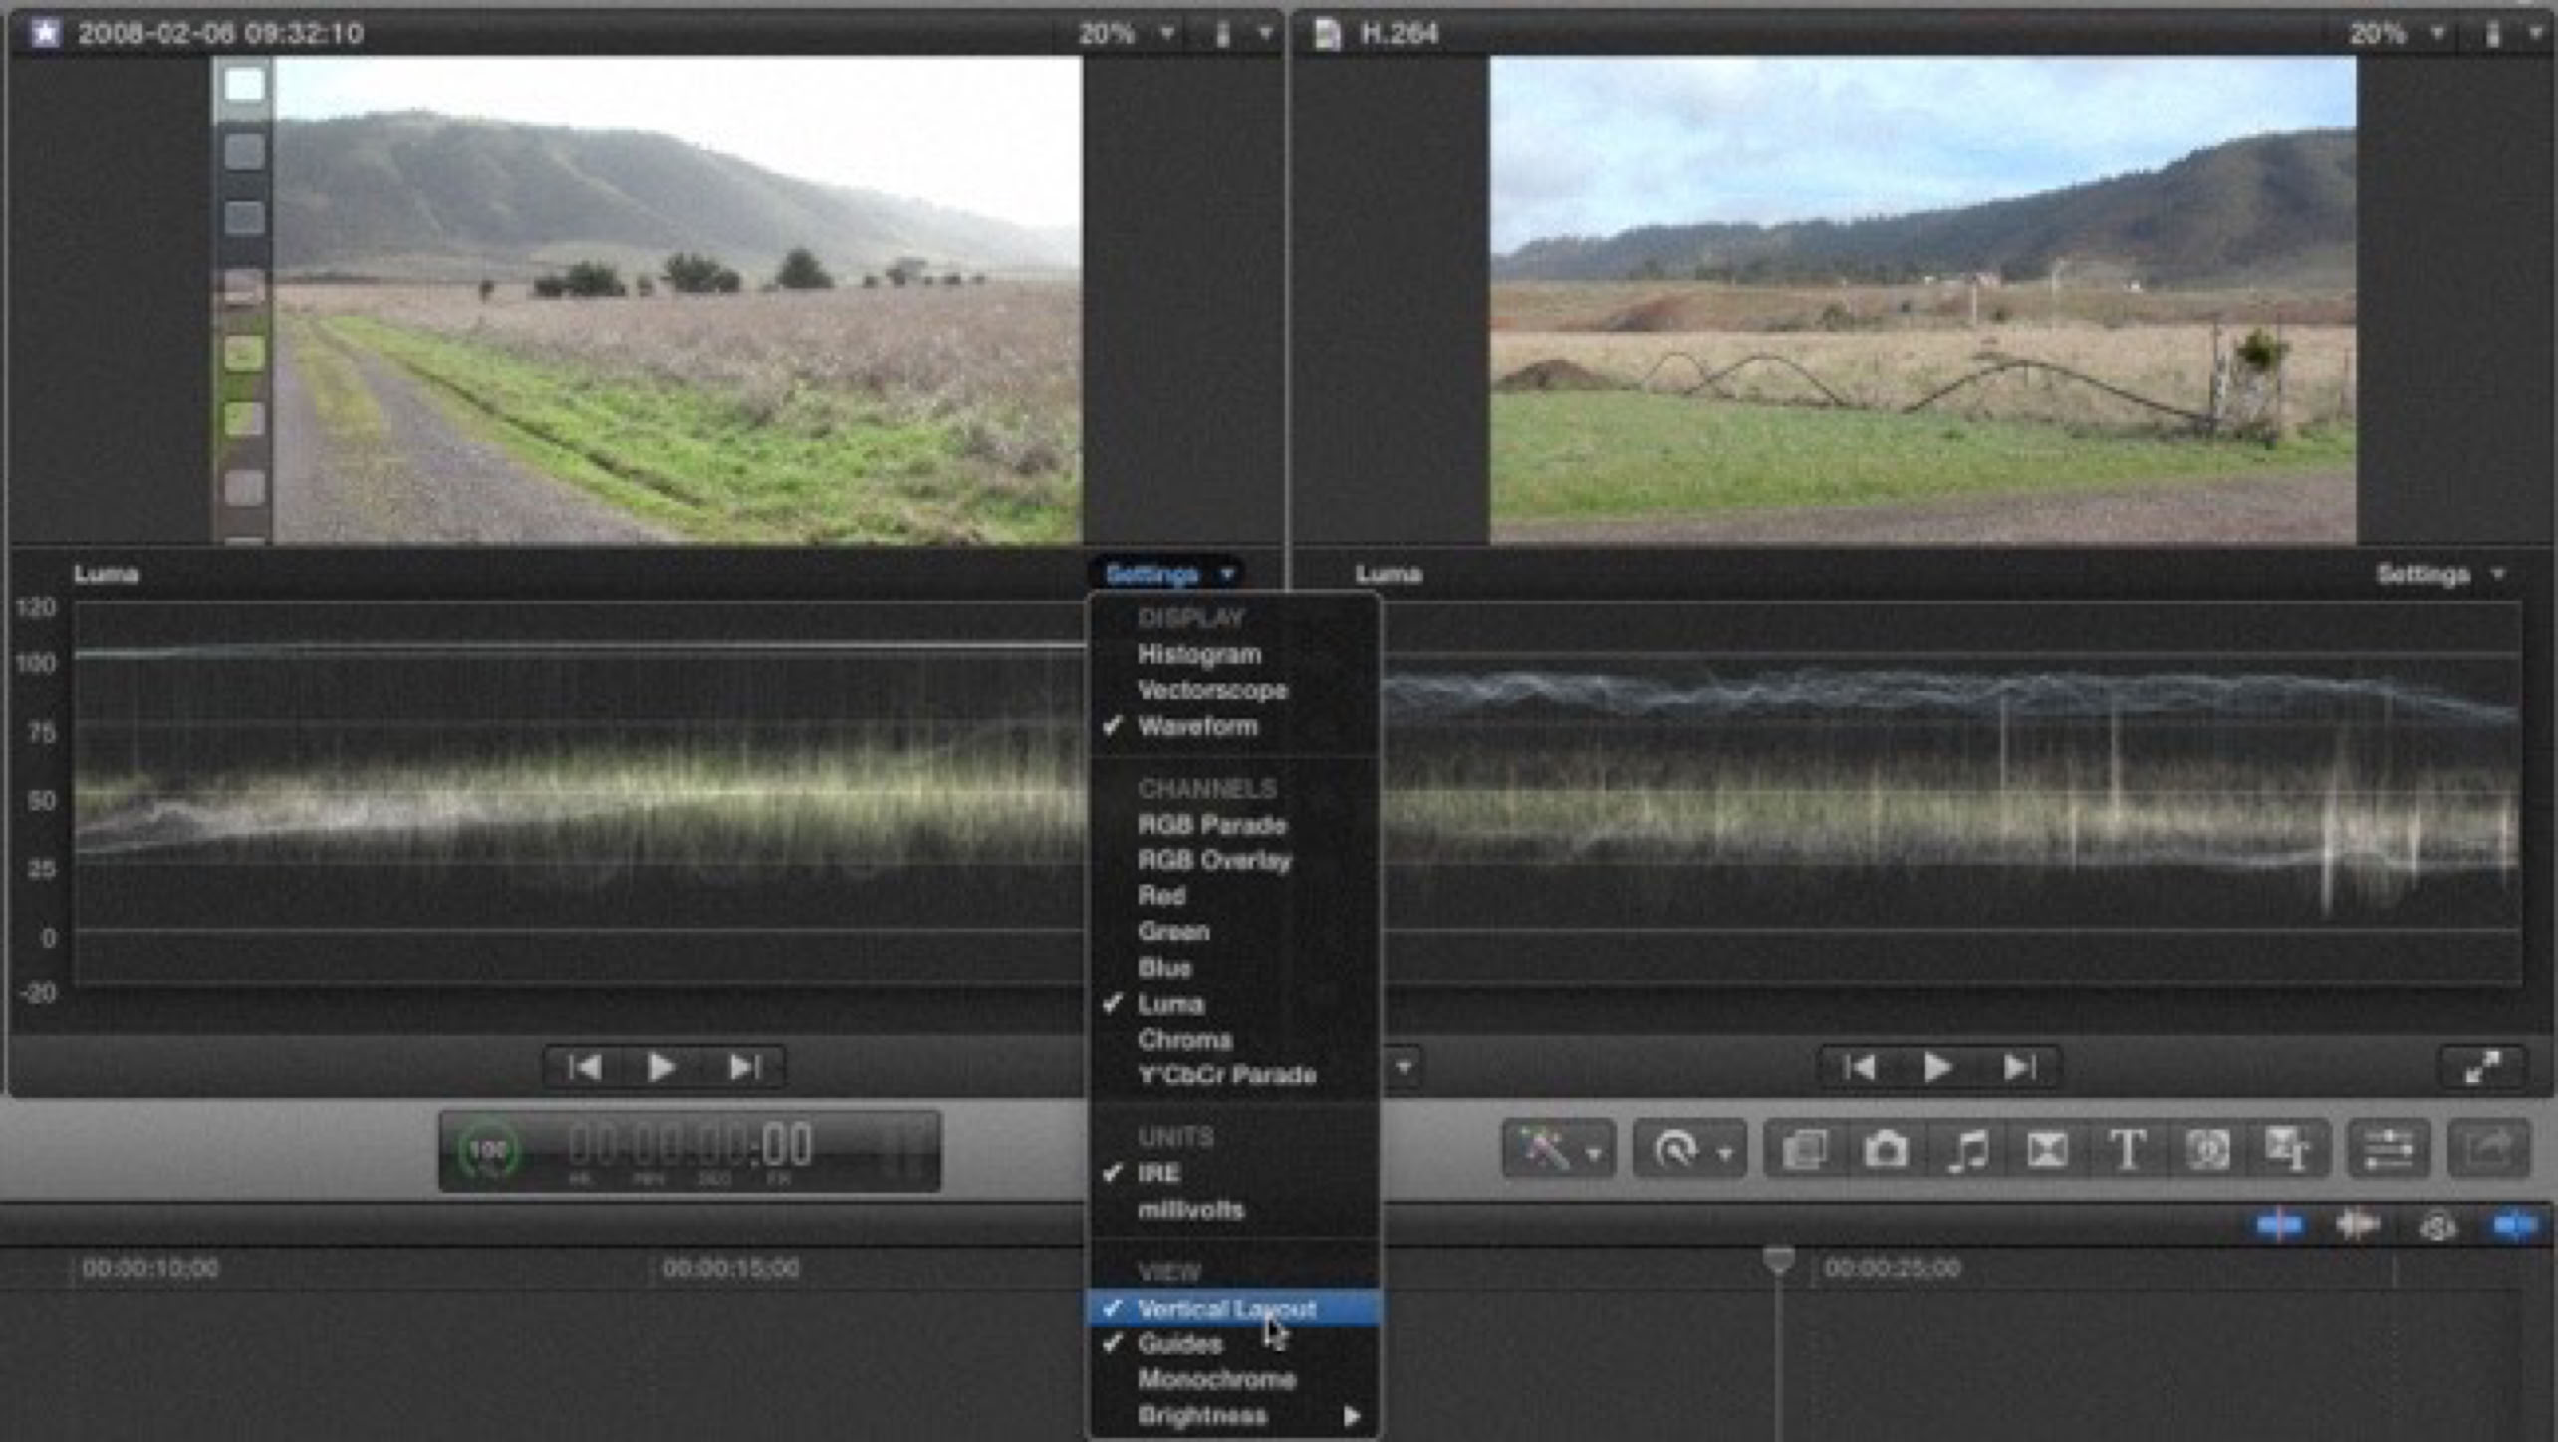Open left viewer 20% zoom dropdown
The width and height of the screenshot is (2558, 1442).
pos(1126,34)
